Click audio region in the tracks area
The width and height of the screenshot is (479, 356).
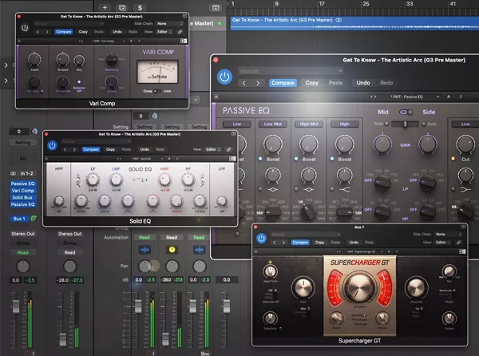354,23
